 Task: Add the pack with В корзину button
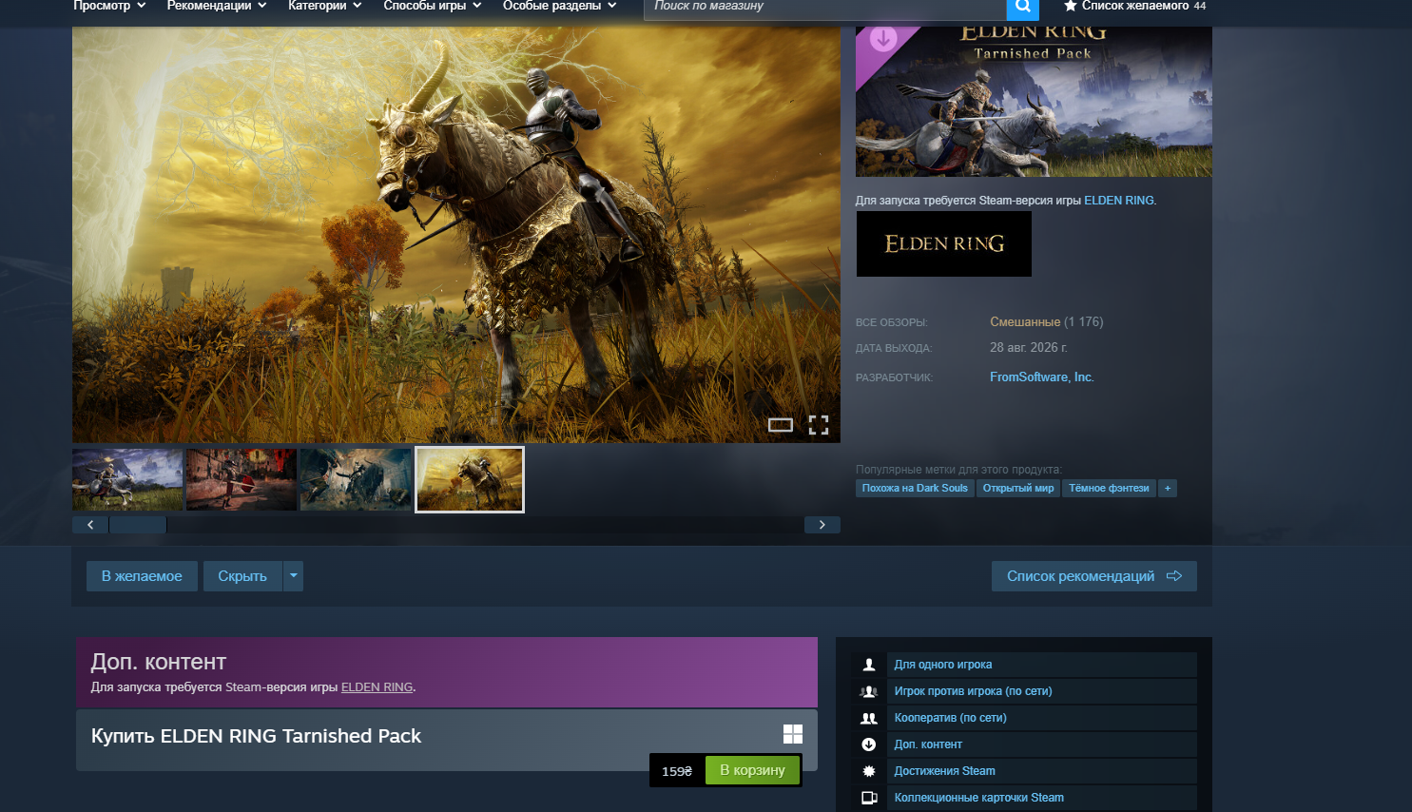coord(752,770)
